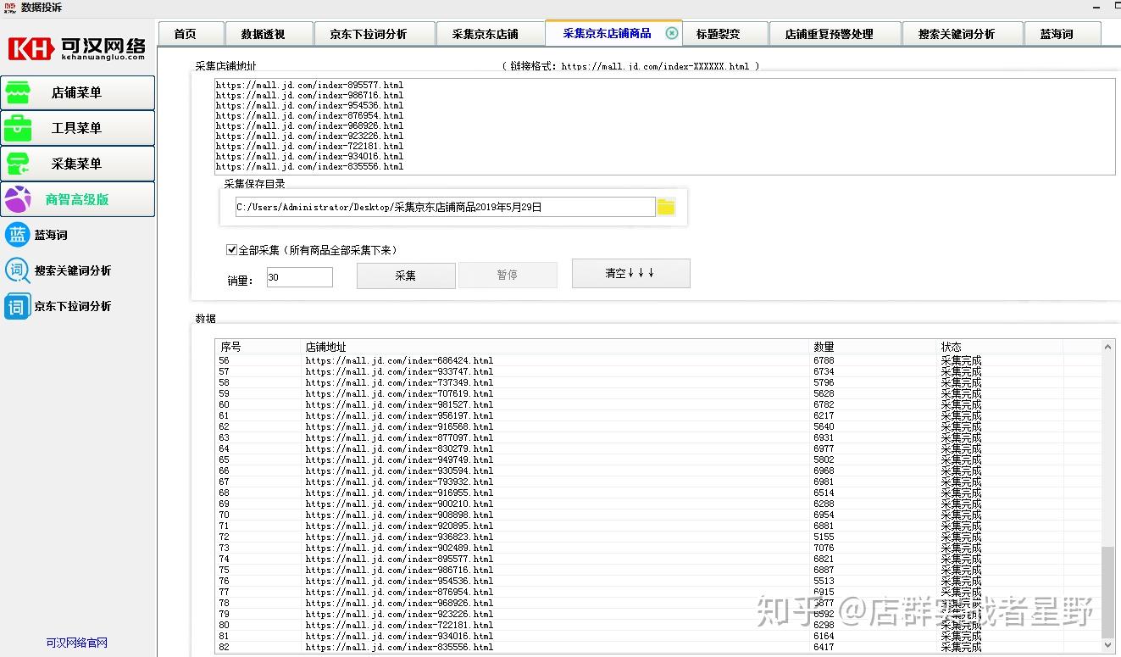1121x657 pixels.
Task: Open 京东下拉词分析 from the sidebar
Action: [x=58, y=306]
